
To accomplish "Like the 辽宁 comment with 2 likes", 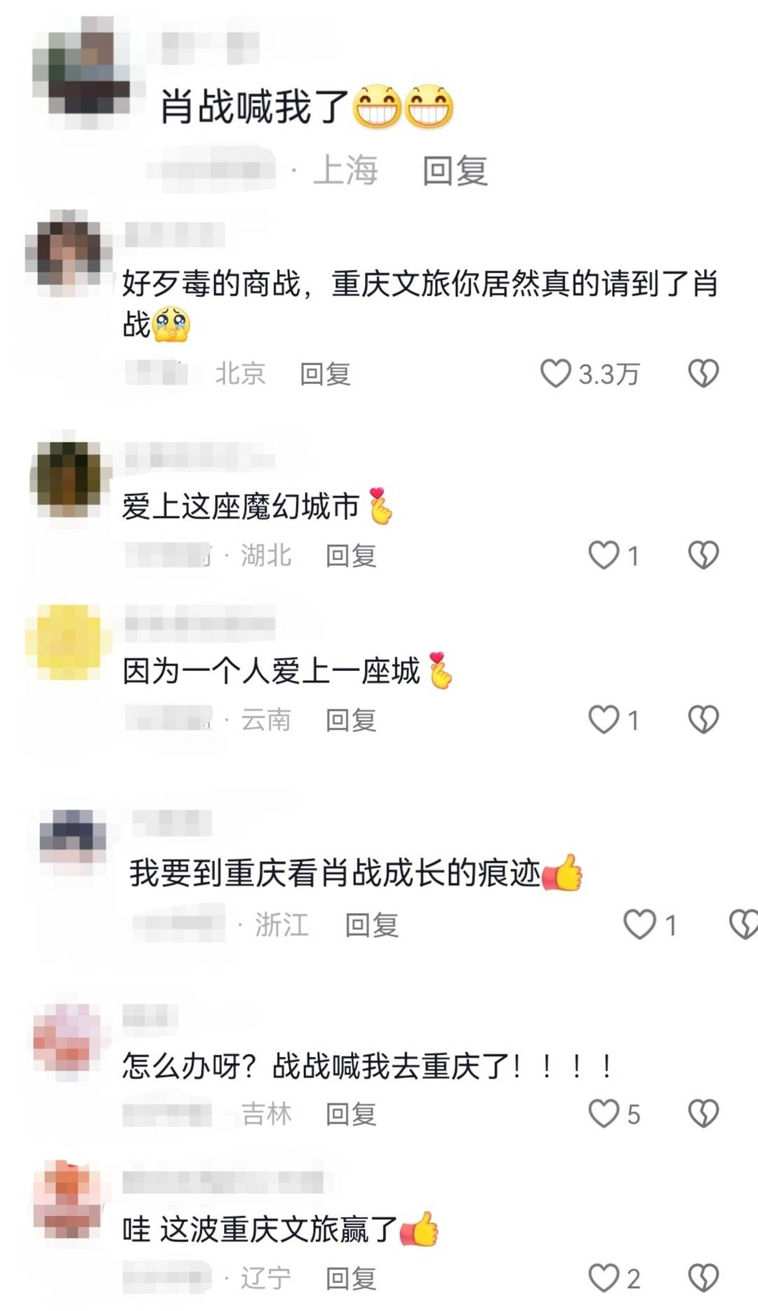I will (604, 1278).
